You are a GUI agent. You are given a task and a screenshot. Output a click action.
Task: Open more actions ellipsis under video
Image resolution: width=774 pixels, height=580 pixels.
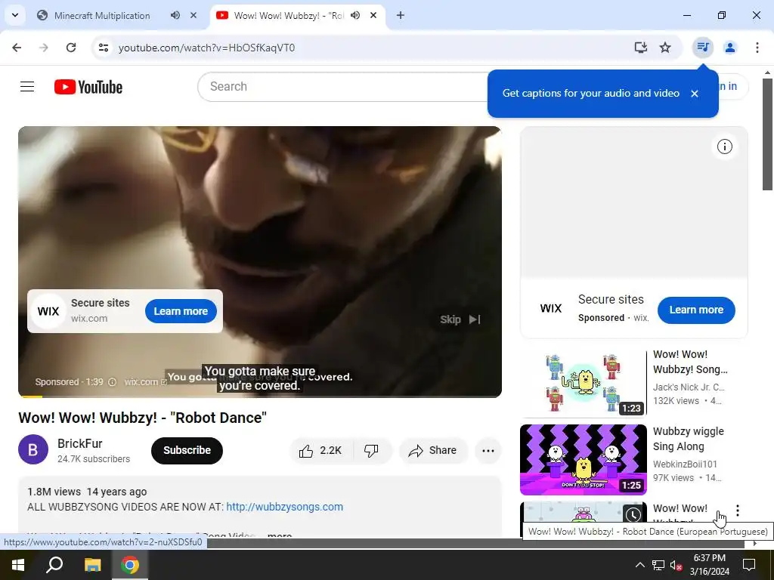click(x=488, y=450)
